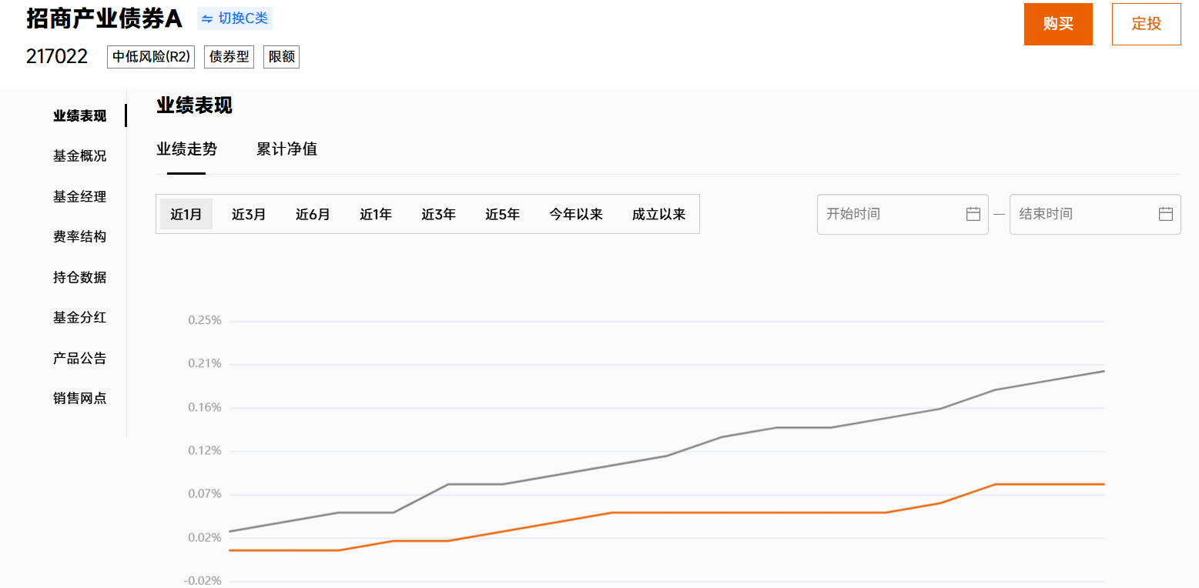Click the 开始时间 date input field
The height and width of the screenshot is (588, 1199).
pyautogui.click(x=903, y=214)
